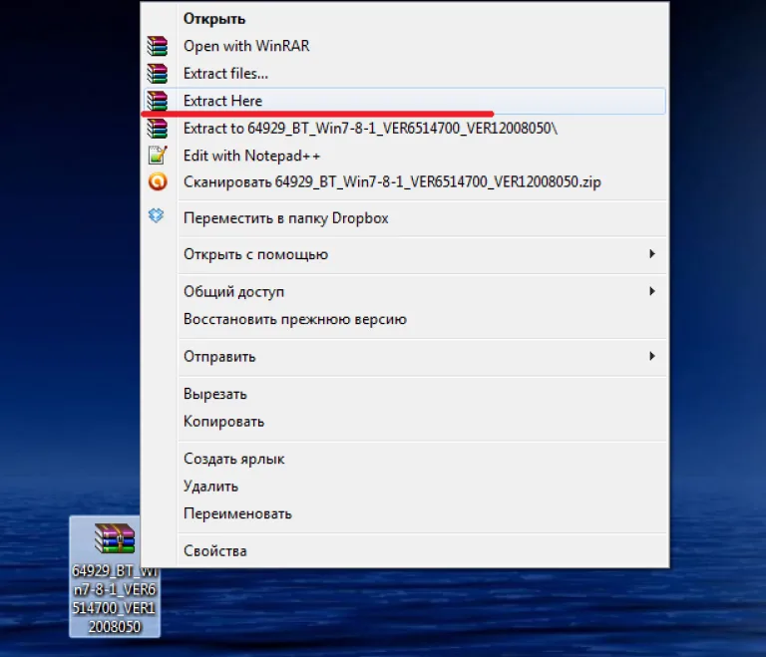This screenshot has height=657, width=766.
Task: Choose Копировать from the menu
Action: click(406, 421)
